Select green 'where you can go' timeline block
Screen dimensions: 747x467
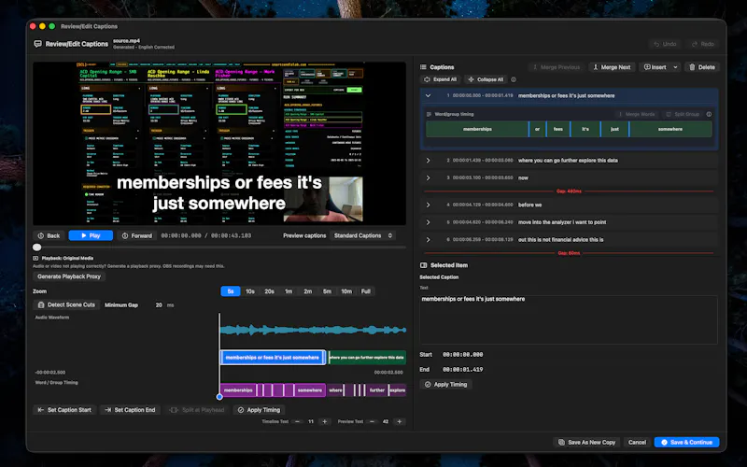[x=367, y=358]
